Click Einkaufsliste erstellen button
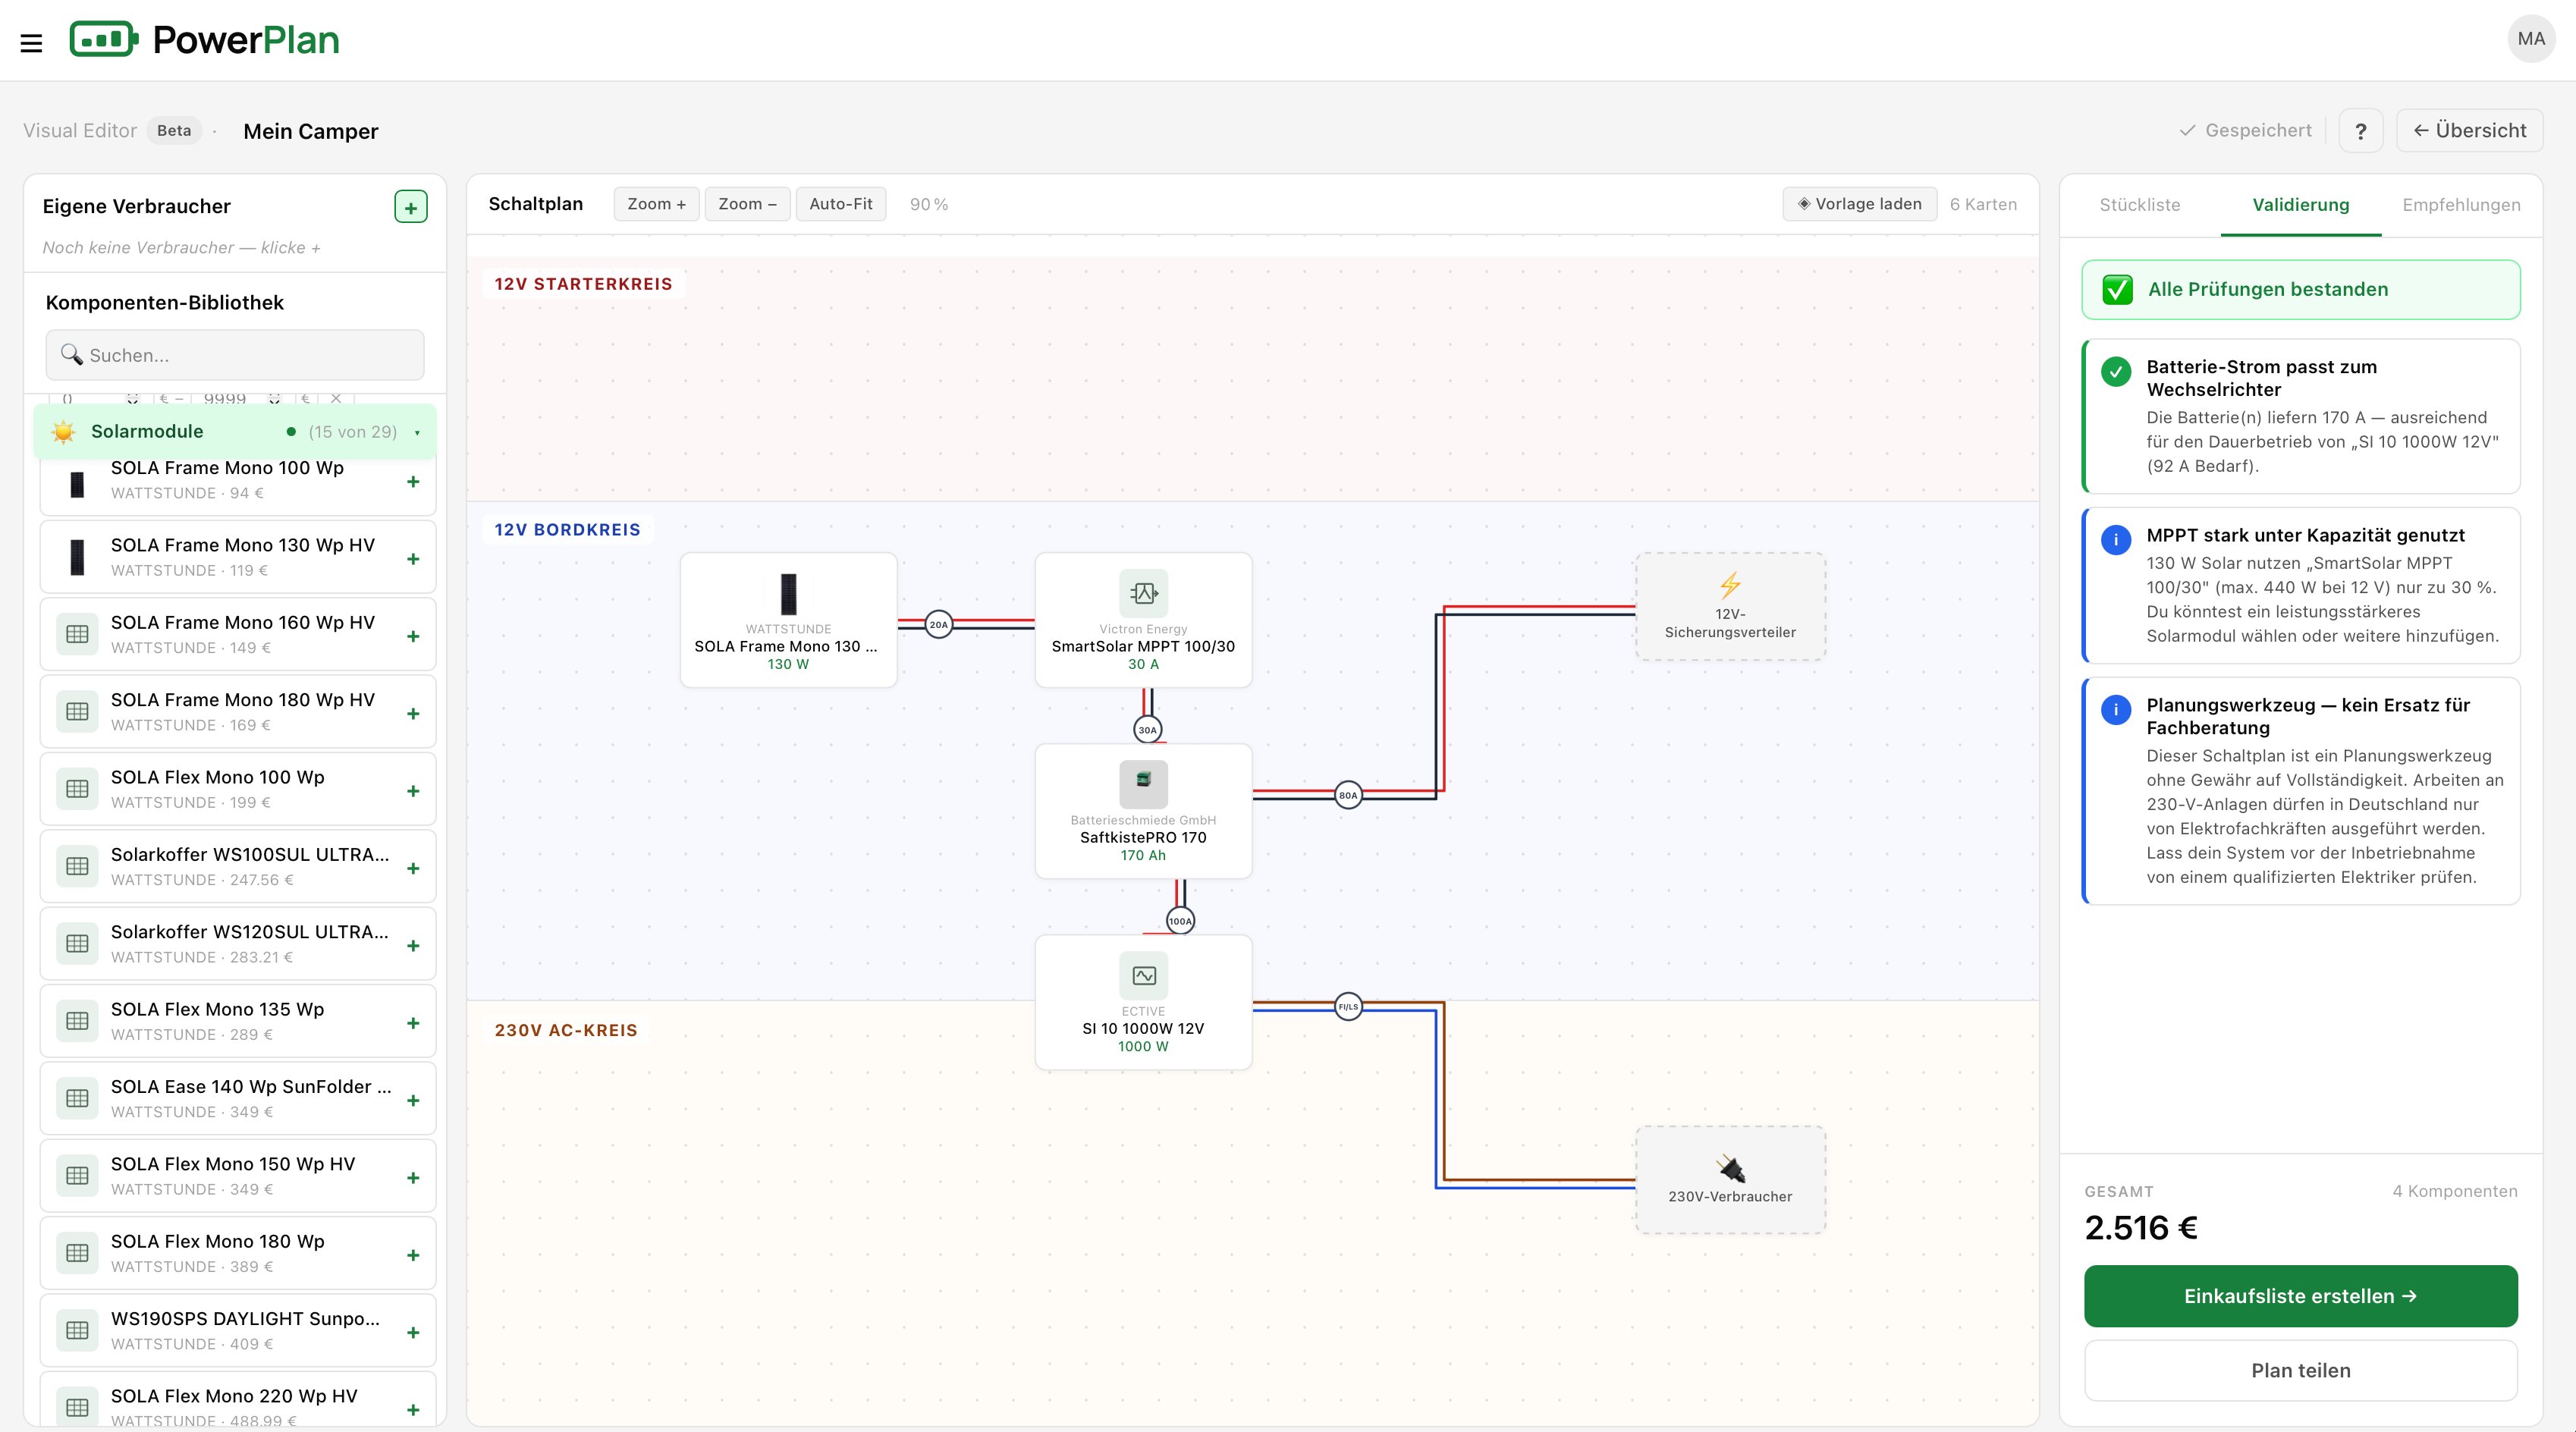The image size is (2576, 1432). point(2300,1296)
